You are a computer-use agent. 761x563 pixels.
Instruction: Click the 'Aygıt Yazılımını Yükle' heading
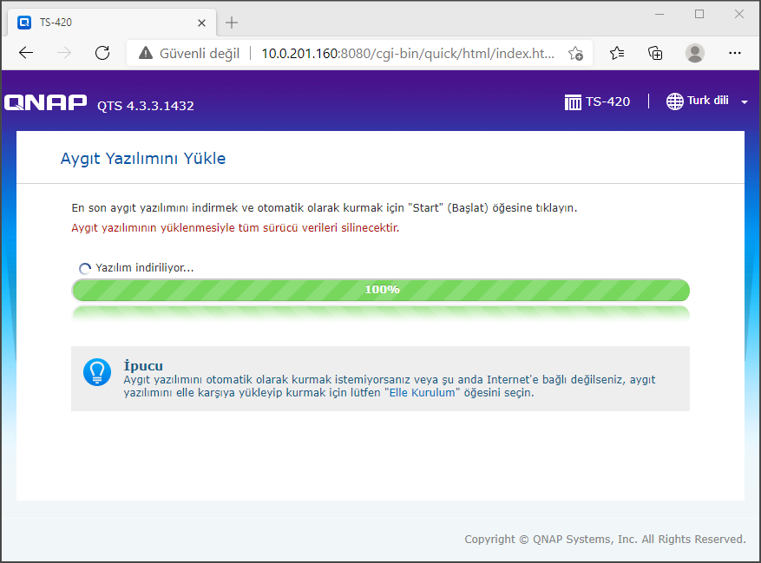coord(143,159)
